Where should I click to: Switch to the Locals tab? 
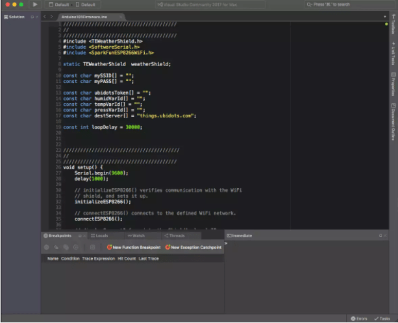[98, 235]
